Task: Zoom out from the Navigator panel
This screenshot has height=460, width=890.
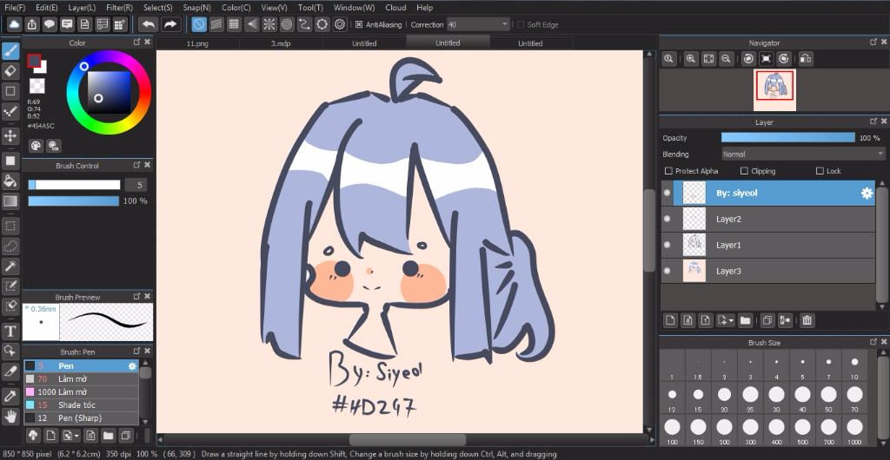Action: [726, 58]
